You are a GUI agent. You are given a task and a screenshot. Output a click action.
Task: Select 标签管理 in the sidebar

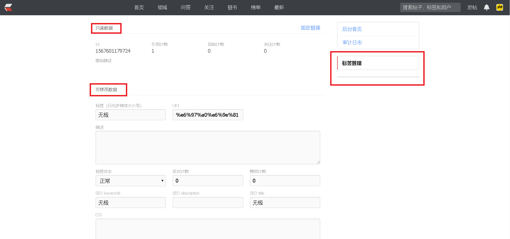click(378, 63)
